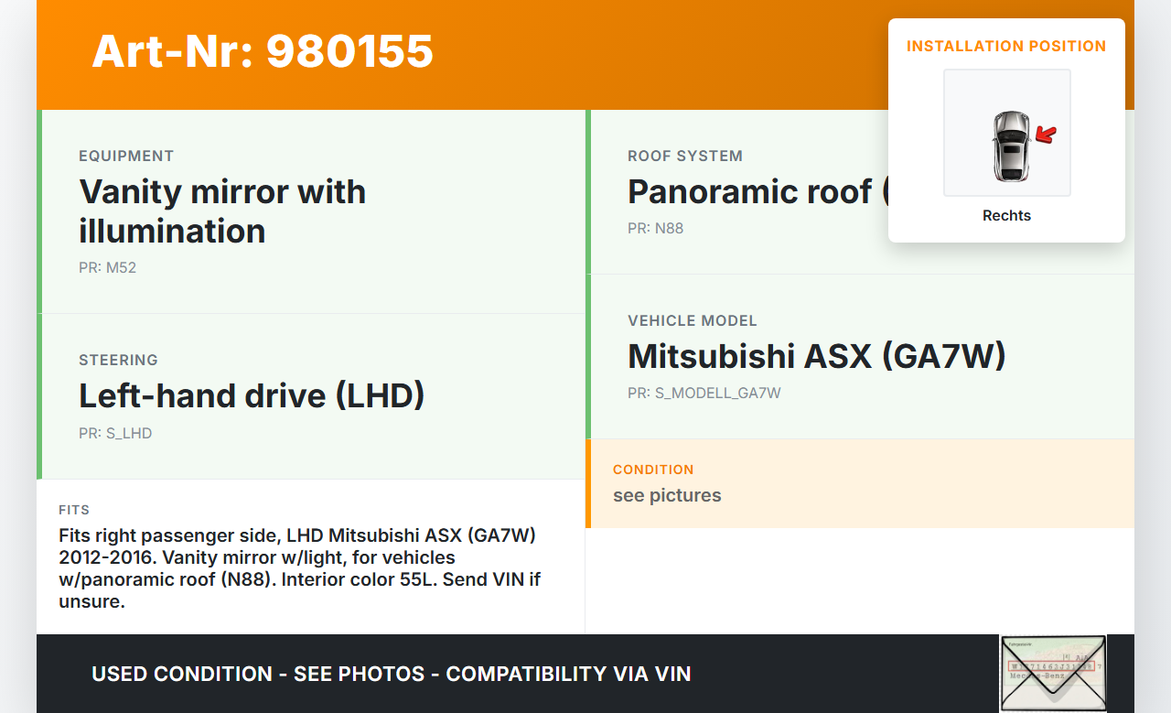Viewport: 1171px width, 713px height.
Task: Click the fitment description paragraph
Action: tap(299, 567)
